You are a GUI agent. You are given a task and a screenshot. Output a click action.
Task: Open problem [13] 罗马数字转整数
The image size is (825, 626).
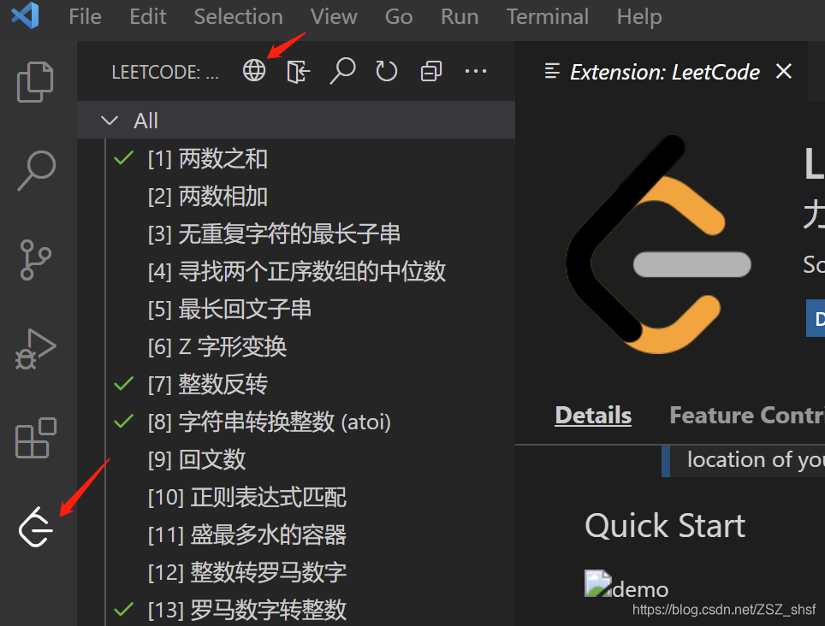pos(296,609)
